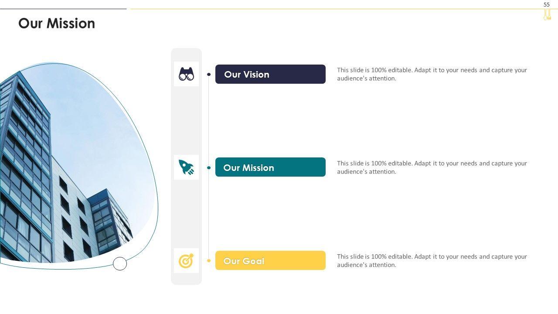Click the spoon and fork logo icon
The image size is (558, 314).
(547, 15)
